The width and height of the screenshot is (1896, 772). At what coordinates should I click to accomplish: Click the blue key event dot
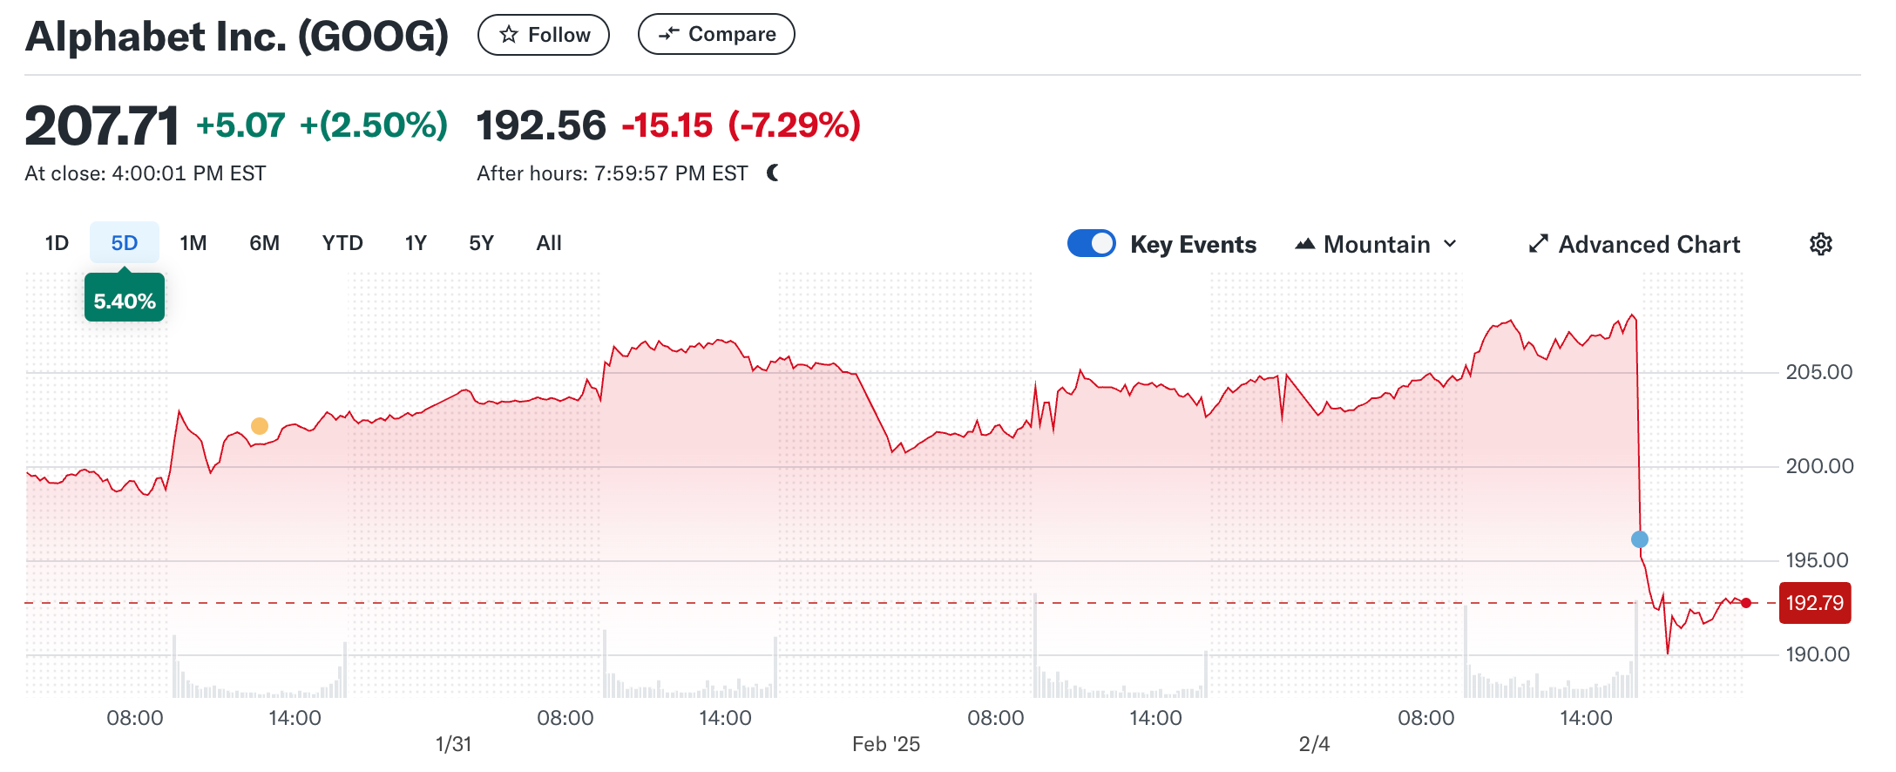point(1639,539)
